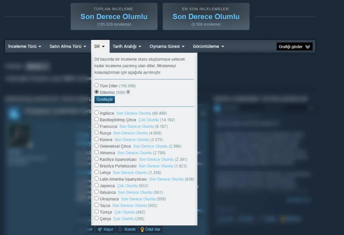Viewport: 344px width, 235px height.
Task: Select the Tüm Diller radio option
Action: pos(96,85)
